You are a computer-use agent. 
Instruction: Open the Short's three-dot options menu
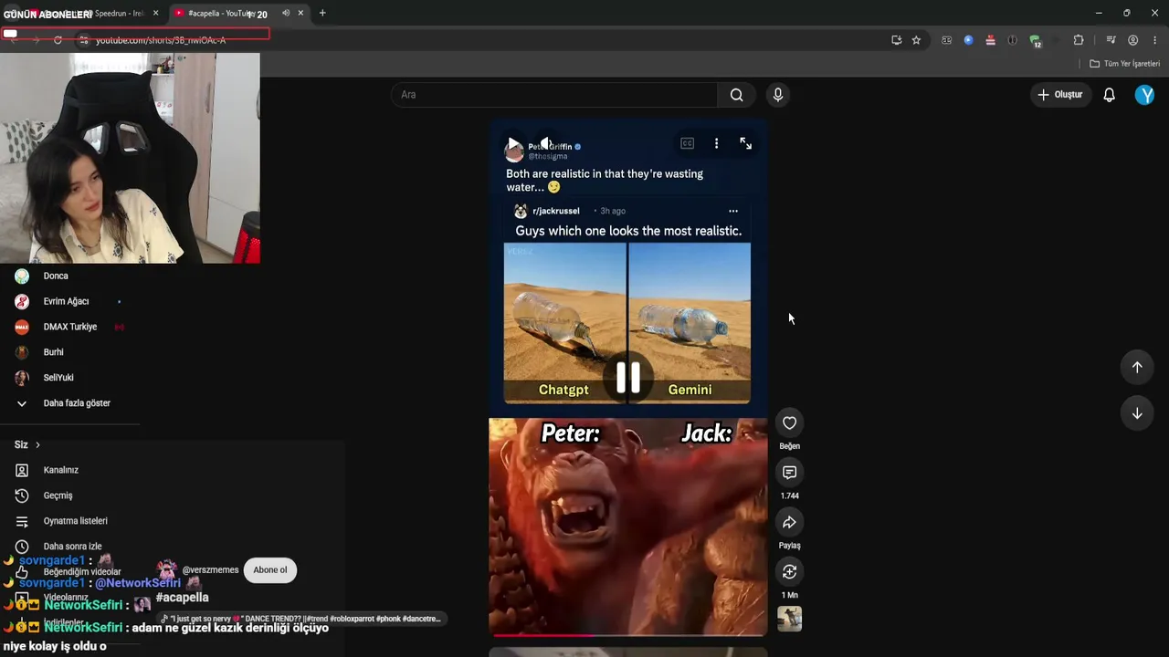tap(716, 143)
